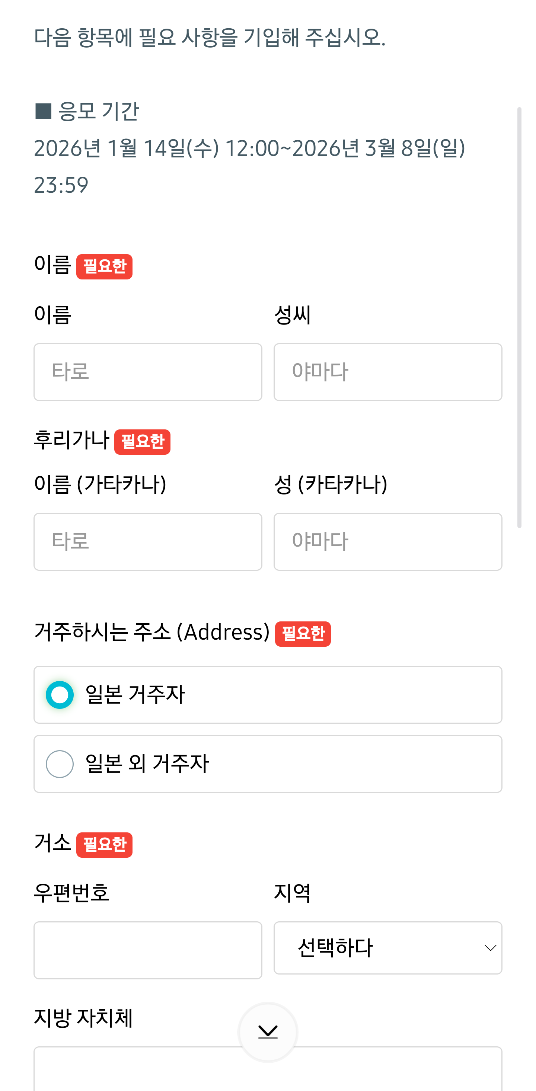Click the 필요한 badge next to Address heading
Image resolution: width=536 pixels, height=1091 pixels.
pos(303,634)
